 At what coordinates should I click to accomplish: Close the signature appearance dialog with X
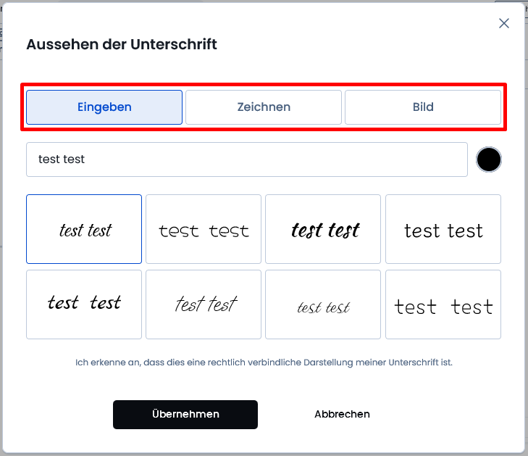pos(504,23)
